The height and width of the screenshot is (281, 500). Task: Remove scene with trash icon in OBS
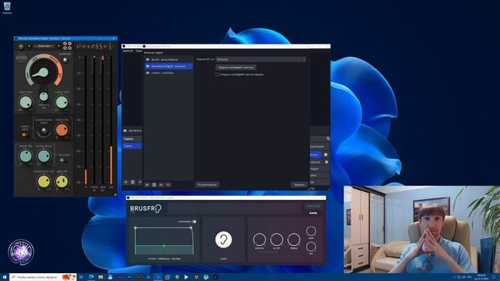click(133, 182)
